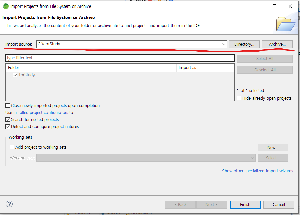Viewport: 300px width, 215px height.
Task: Click the help question mark icon
Action: click(x=9, y=204)
